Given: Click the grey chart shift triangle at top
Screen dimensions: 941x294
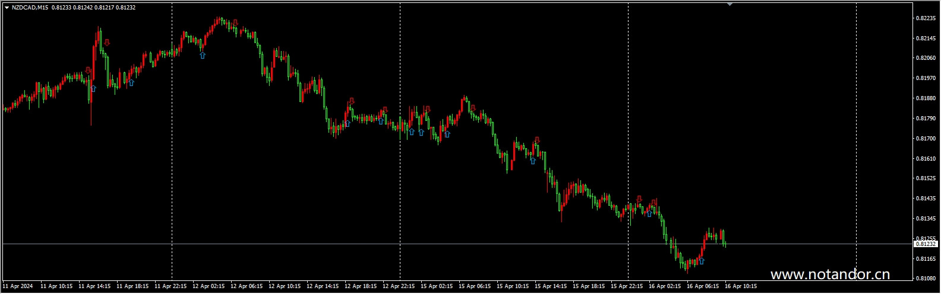Looking at the screenshot, I should click(x=730, y=4).
